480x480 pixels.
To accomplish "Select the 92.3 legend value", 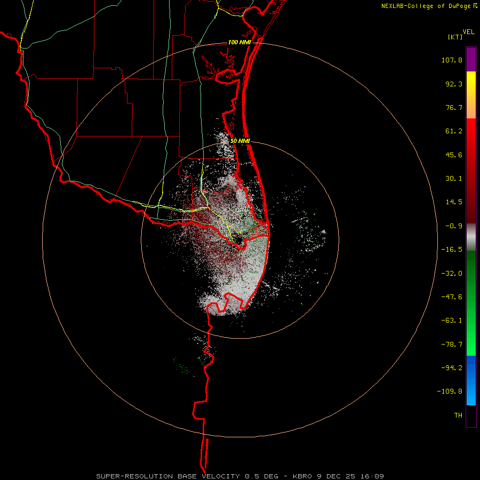I will point(454,84).
